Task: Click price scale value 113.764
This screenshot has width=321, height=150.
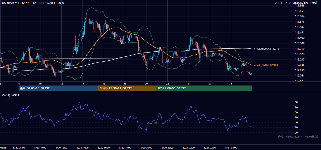Action: [x=300, y=16]
